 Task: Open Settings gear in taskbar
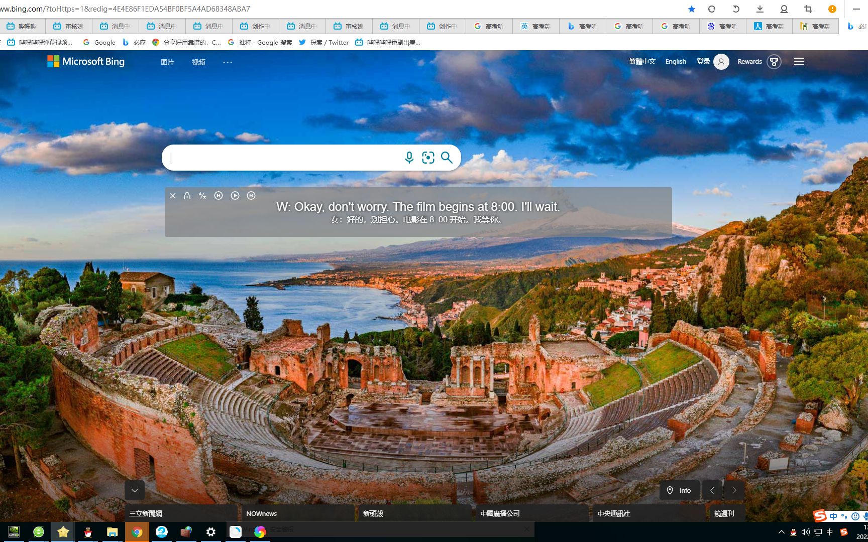211,532
